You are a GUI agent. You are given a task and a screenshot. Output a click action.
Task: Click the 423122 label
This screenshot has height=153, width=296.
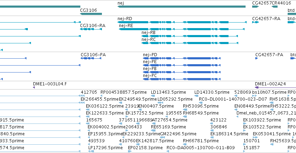(x=218, y=120)
